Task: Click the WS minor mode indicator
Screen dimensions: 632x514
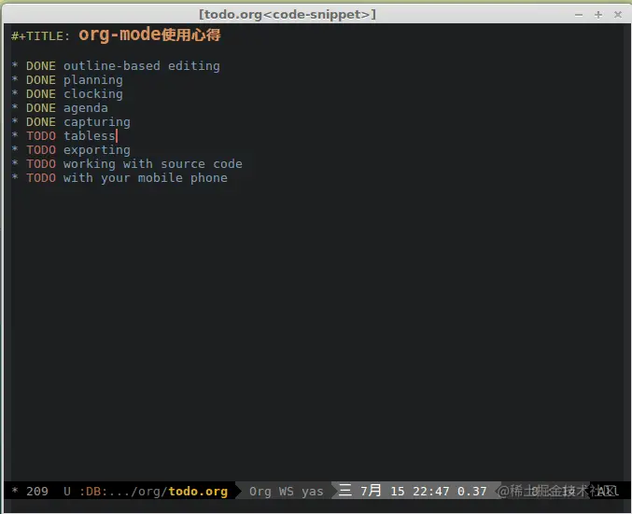Action: click(287, 492)
